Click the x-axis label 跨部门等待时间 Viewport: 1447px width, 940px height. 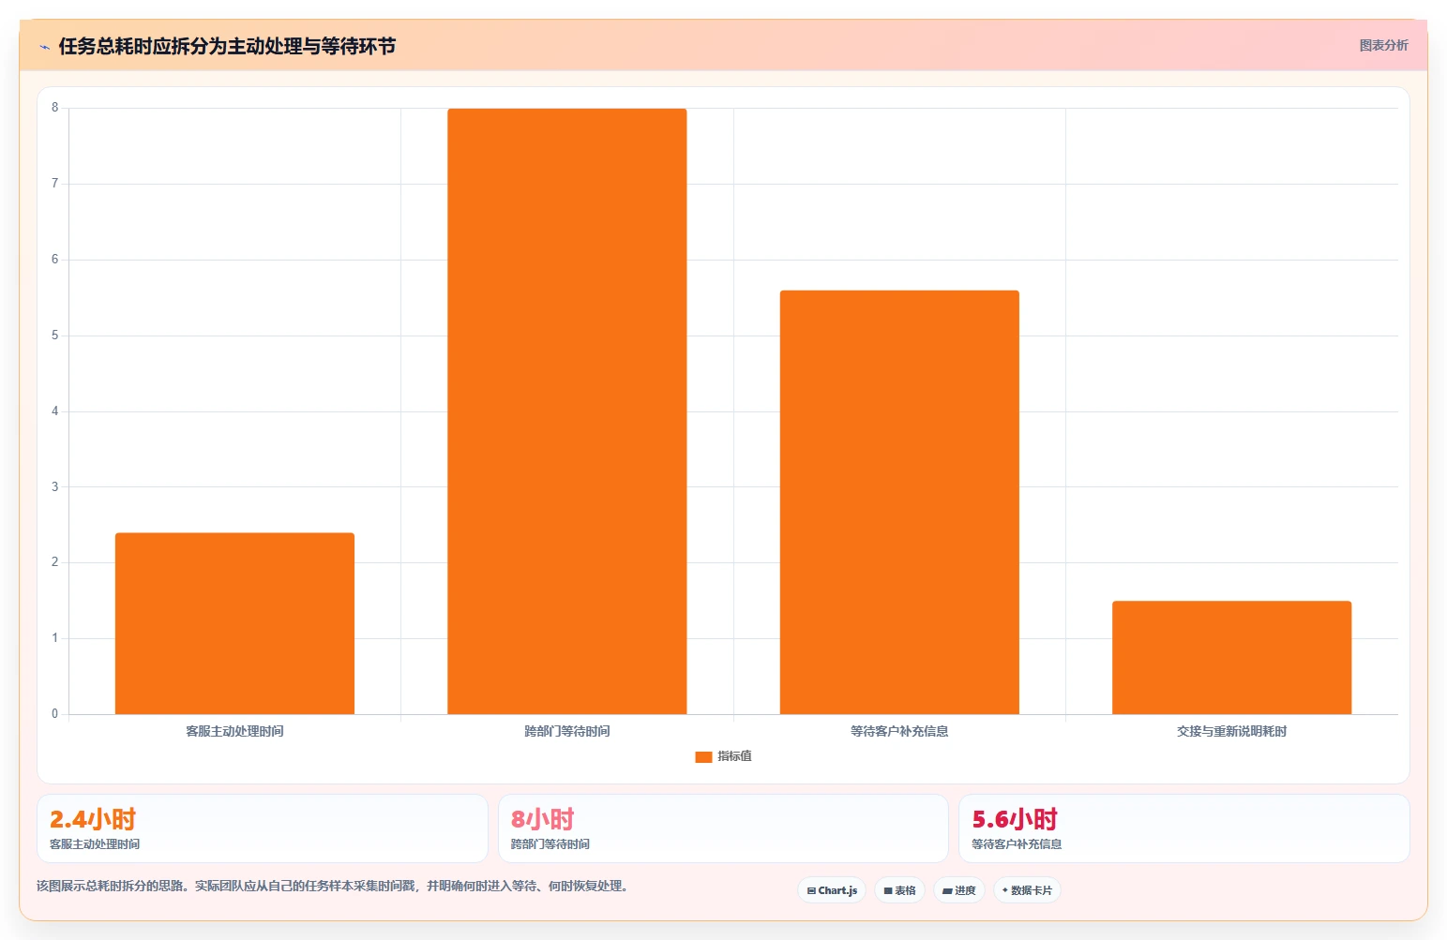567,731
